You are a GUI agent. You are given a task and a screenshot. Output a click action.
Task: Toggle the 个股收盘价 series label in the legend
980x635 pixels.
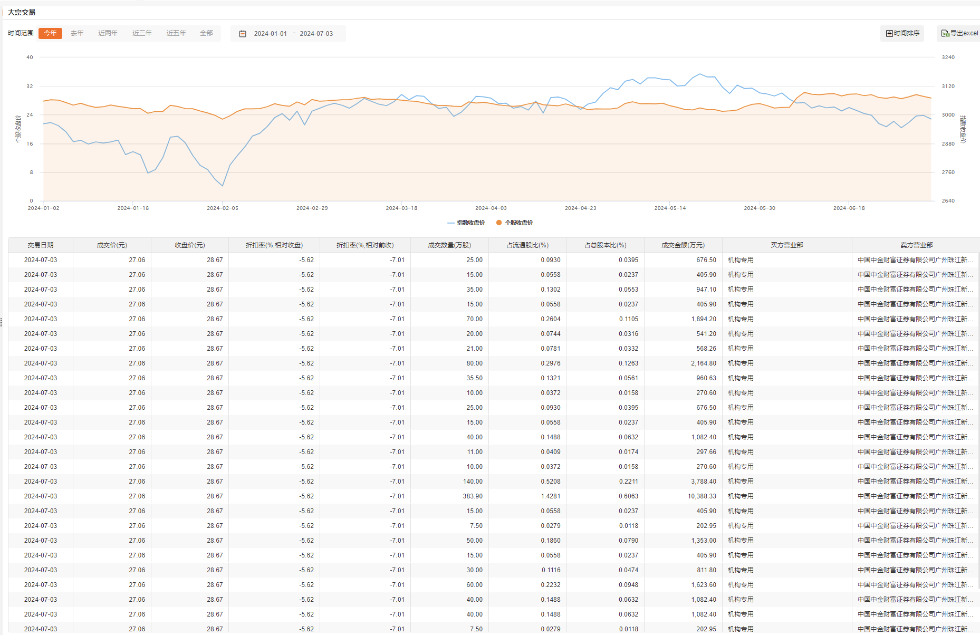click(x=518, y=223)
